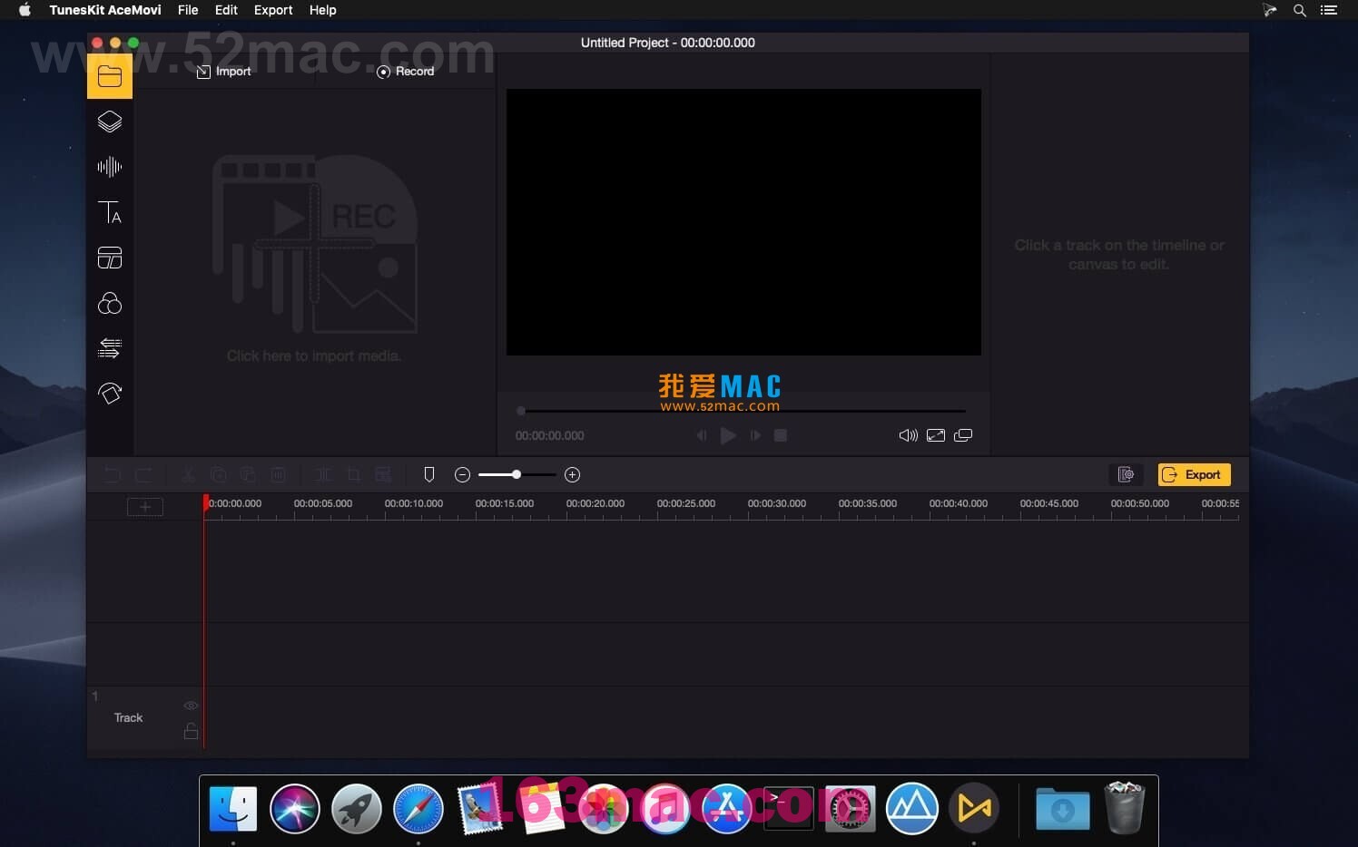1358x847 pixels.
Task: Step forward one frame in preview
Action: [755, 436]
